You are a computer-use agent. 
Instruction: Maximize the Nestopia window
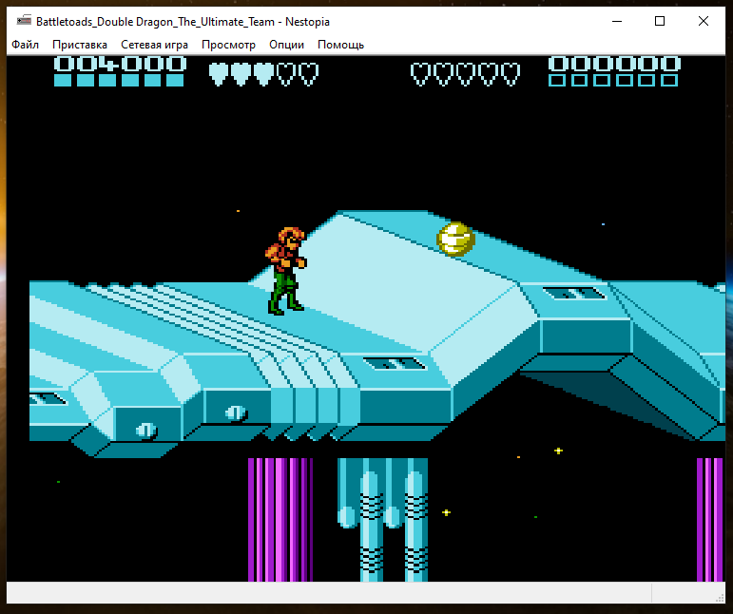point(660,21)
